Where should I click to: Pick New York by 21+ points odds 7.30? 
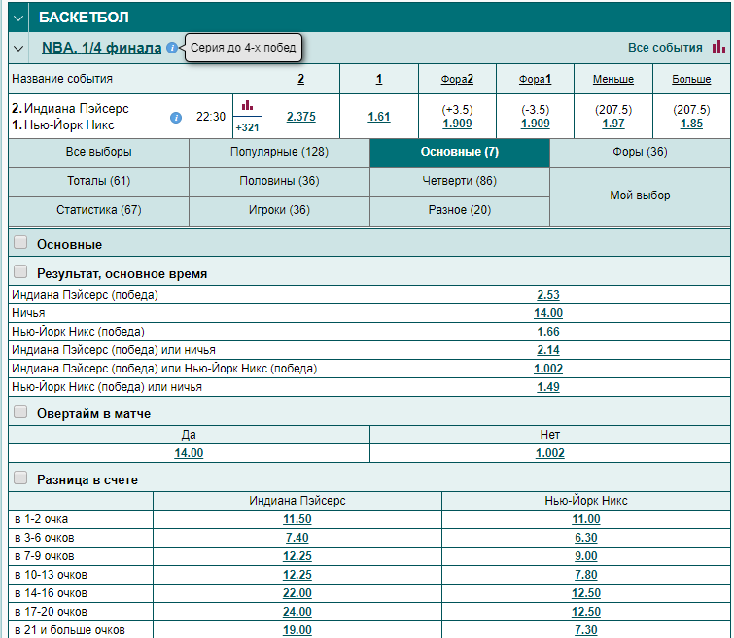pyautogui.click(x=586, y=630)
